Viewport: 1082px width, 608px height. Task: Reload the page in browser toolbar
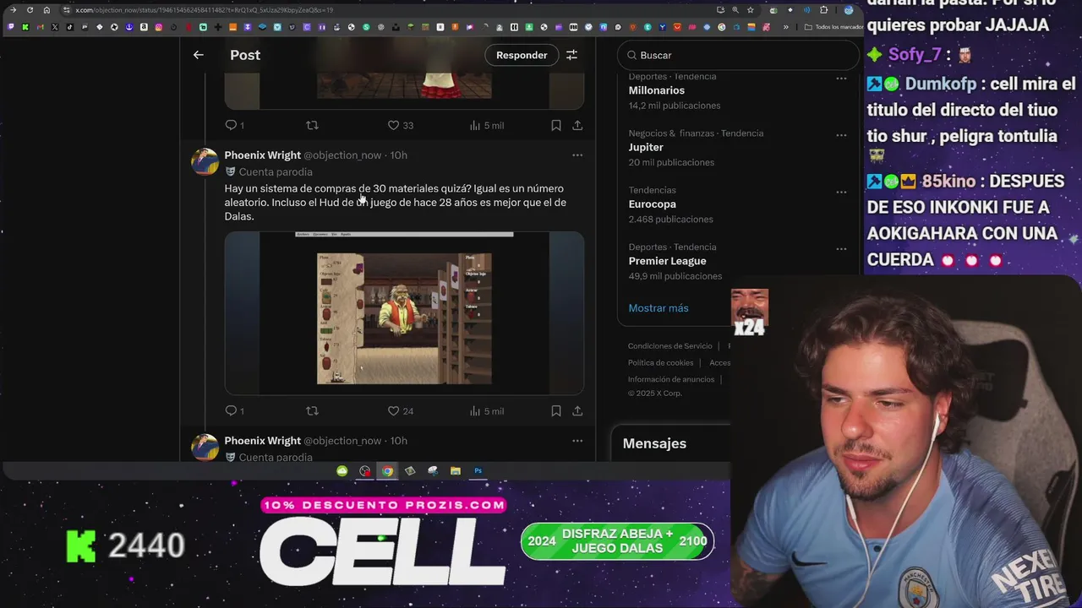click(x=30, y=10)
